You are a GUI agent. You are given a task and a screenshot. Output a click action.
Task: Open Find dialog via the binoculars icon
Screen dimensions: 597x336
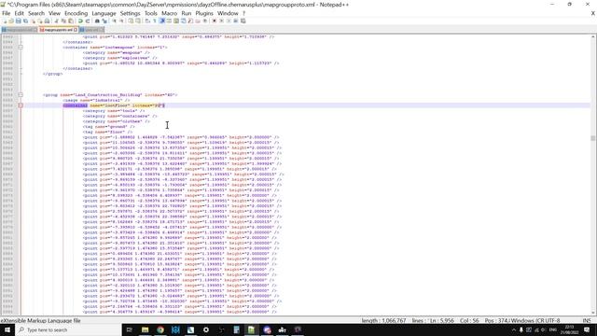[97, 21]
